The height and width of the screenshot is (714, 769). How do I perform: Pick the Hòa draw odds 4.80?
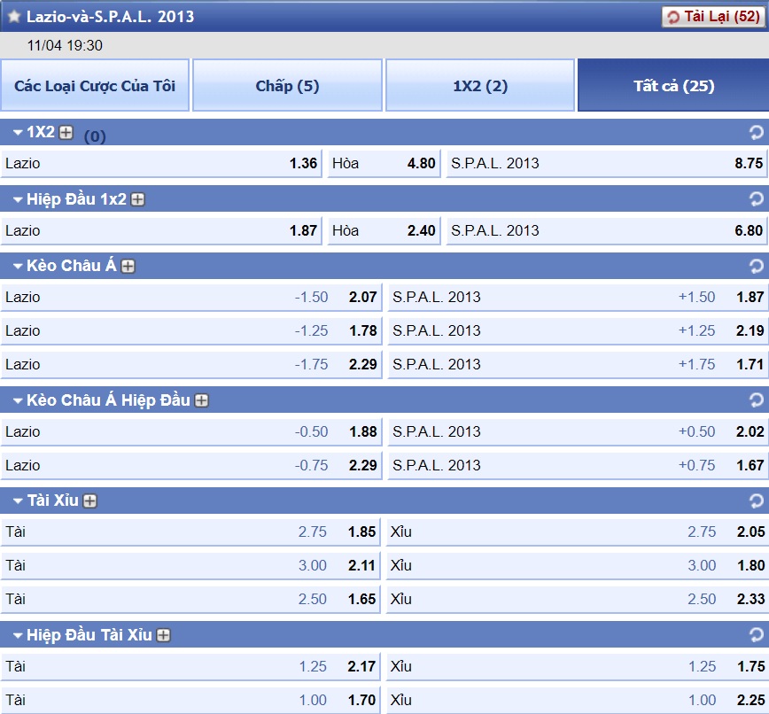click(x=384, y=164)
